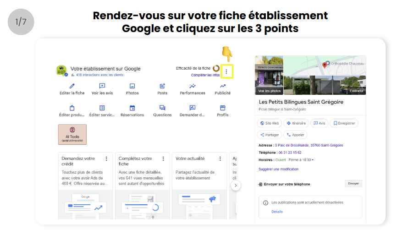
Task: Click the Photos icon
Action: pos(132,86)
